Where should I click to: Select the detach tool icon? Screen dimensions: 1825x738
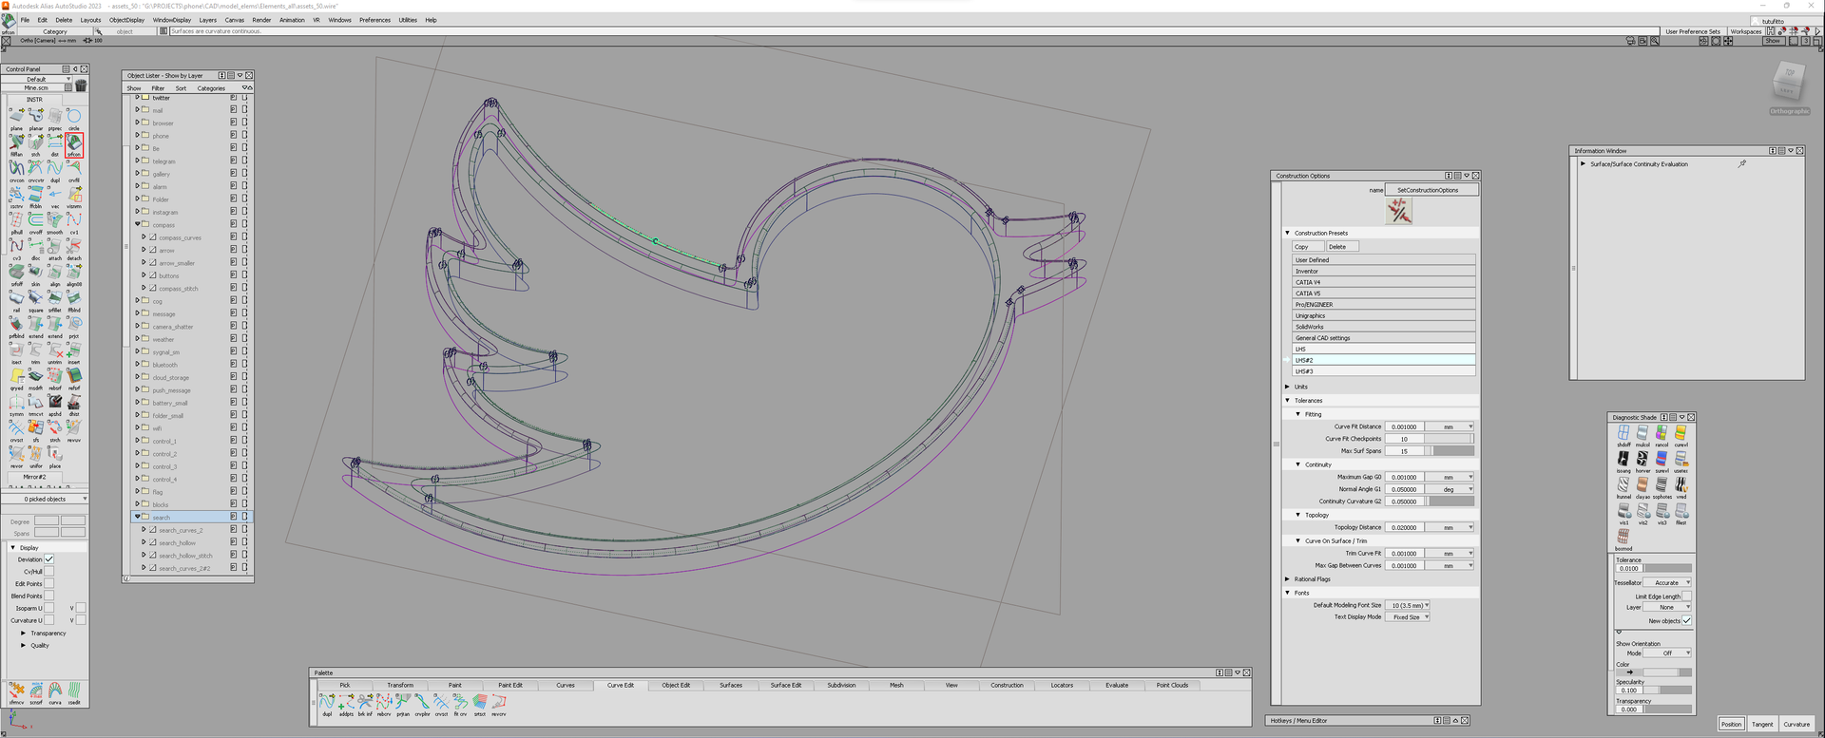point(74,248)
